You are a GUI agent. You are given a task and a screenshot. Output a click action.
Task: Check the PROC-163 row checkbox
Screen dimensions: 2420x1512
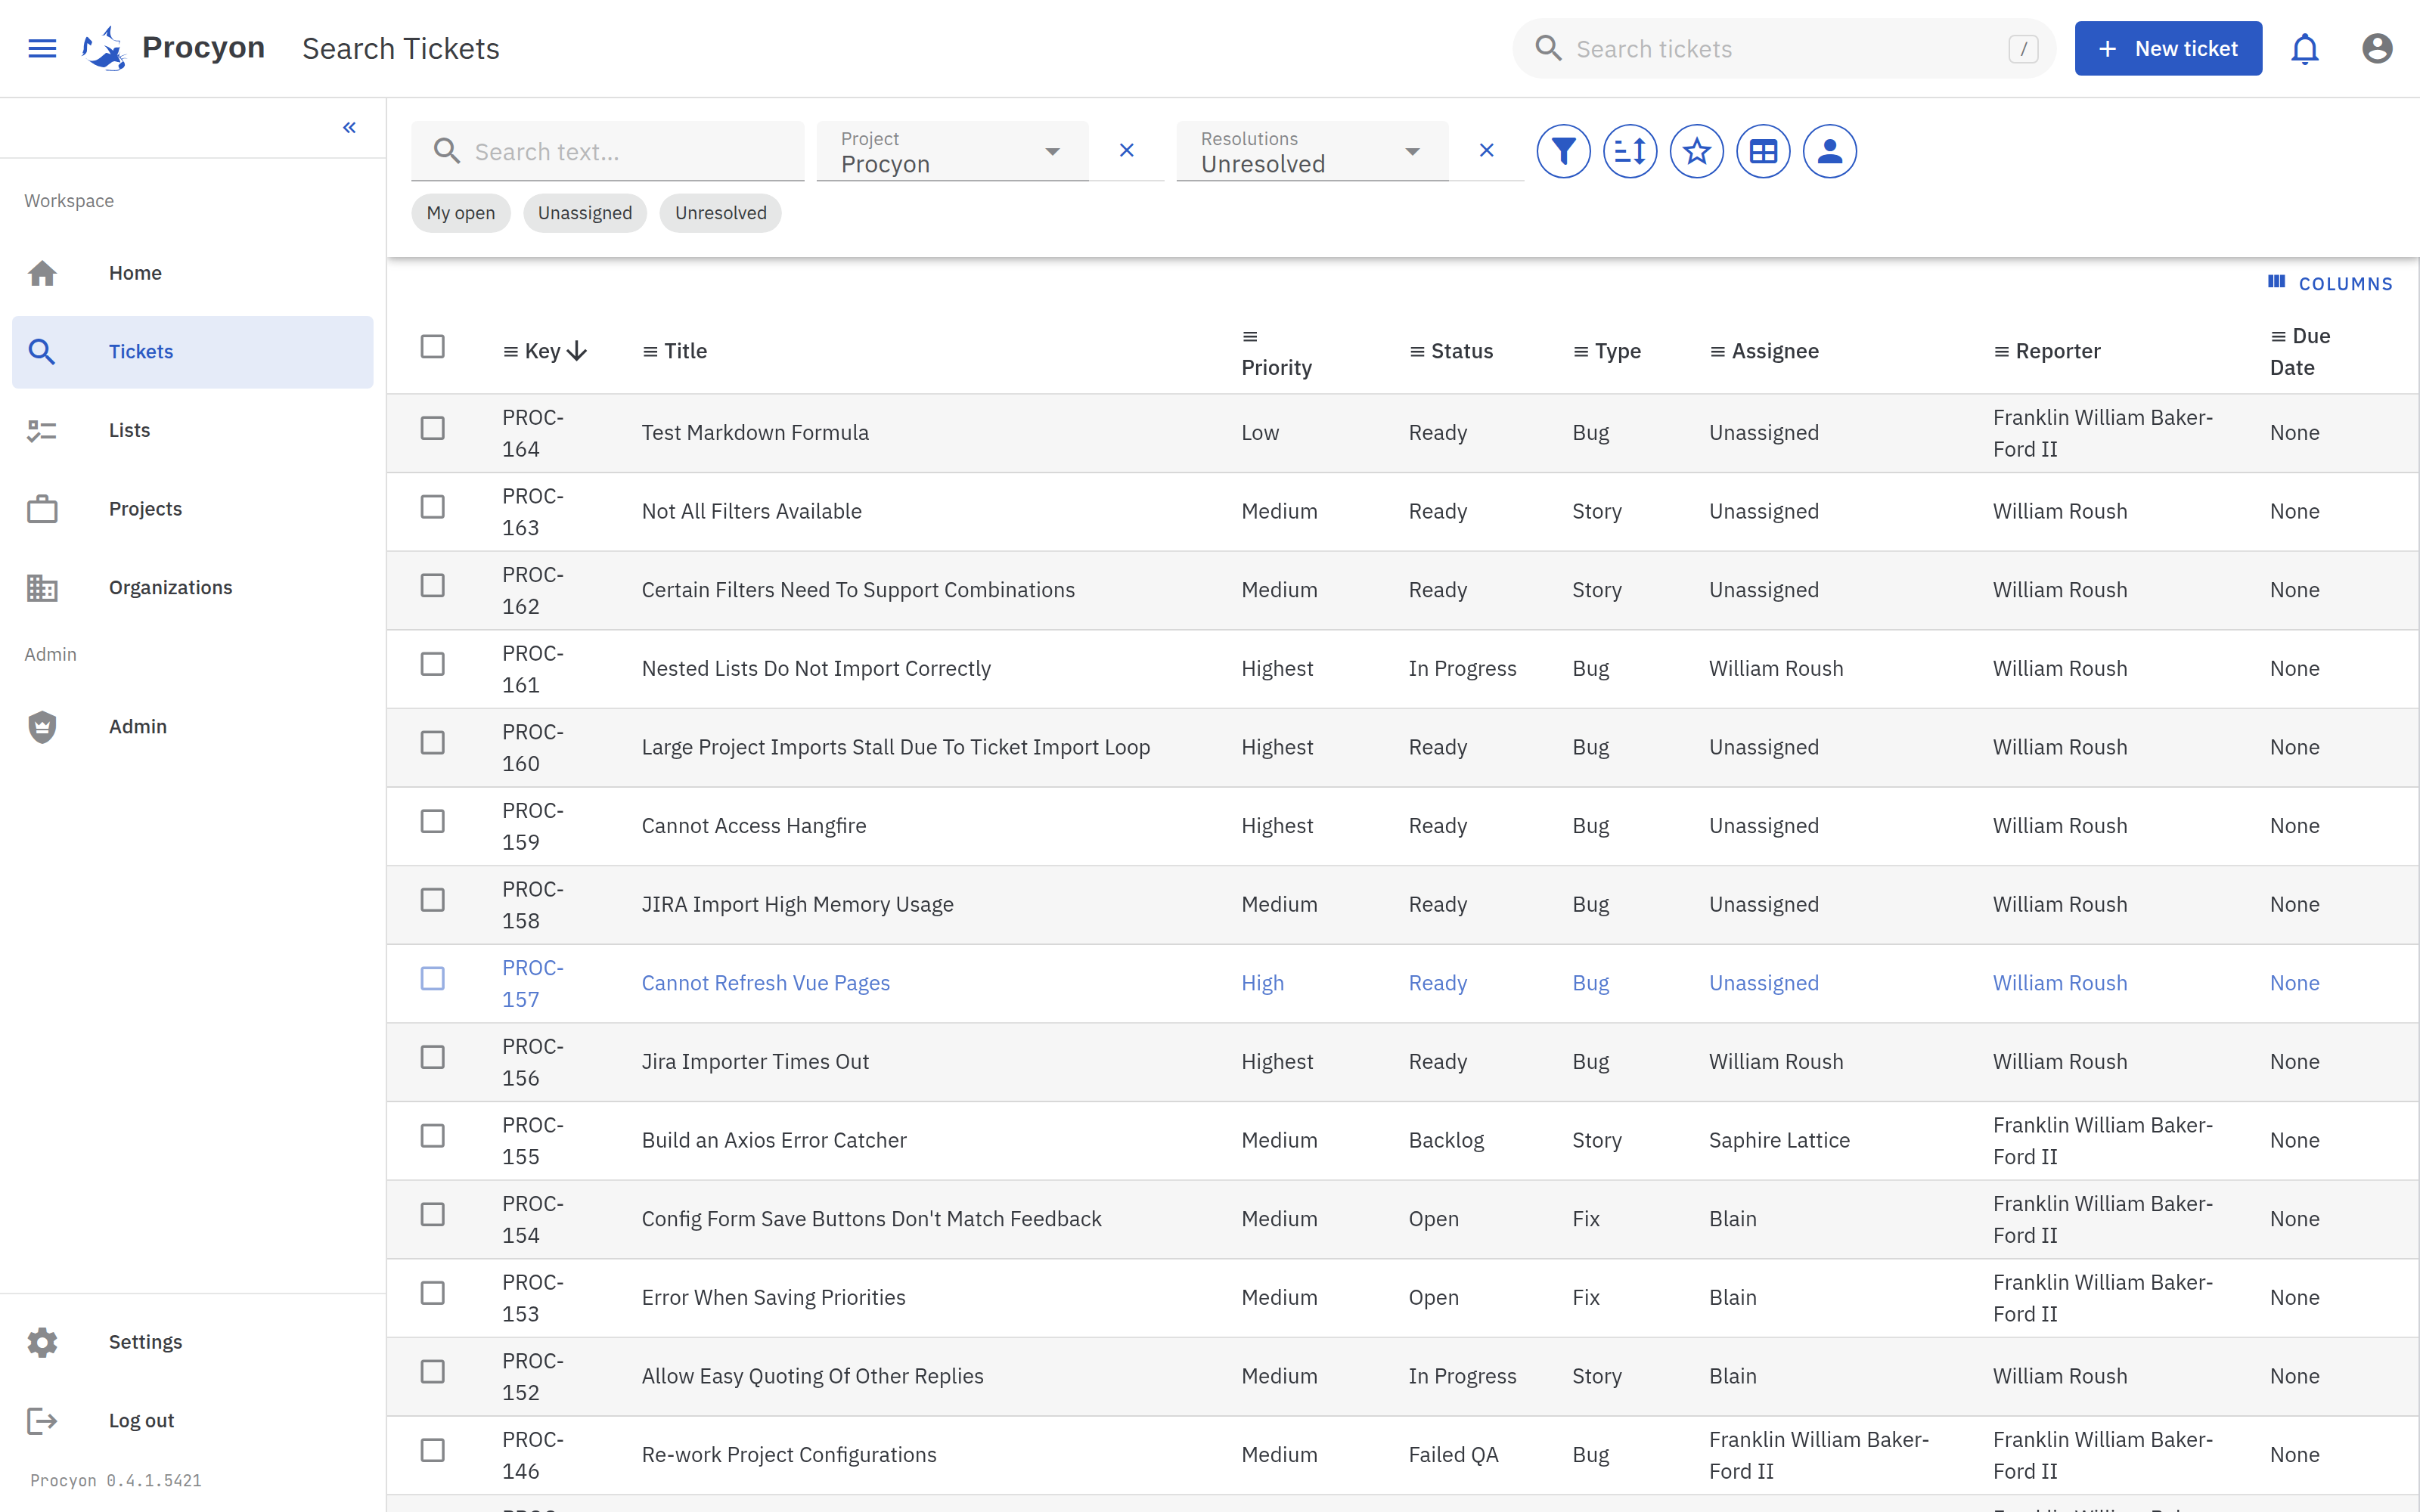(433, 507)
